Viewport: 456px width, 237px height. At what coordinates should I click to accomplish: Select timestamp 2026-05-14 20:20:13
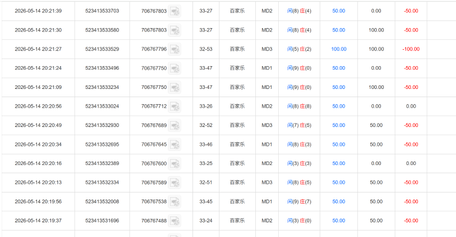point(38,182)
